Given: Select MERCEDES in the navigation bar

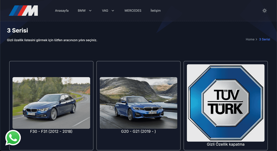Looking at the screenshot, I should [133, 11].
